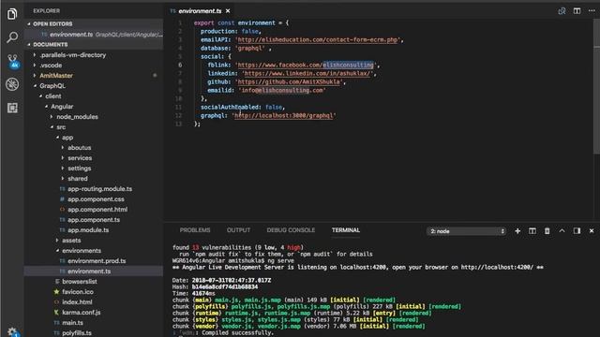Open app.component.ts file
600x337 pixels.
click(94, 220)
